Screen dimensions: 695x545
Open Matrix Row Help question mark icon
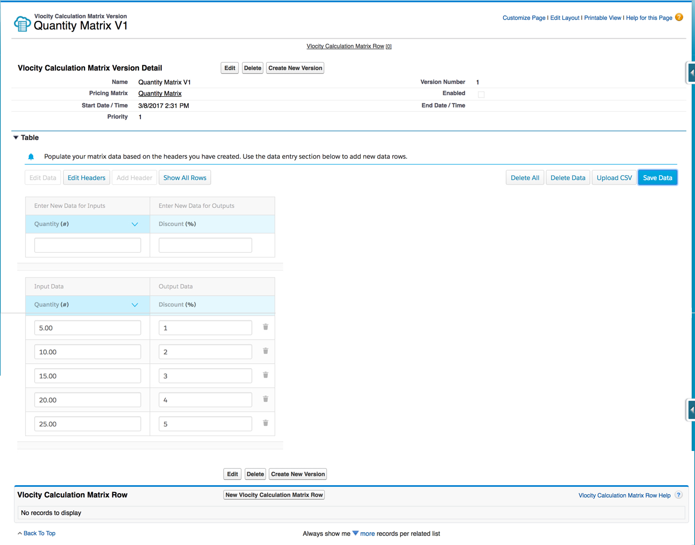(678, 495)
